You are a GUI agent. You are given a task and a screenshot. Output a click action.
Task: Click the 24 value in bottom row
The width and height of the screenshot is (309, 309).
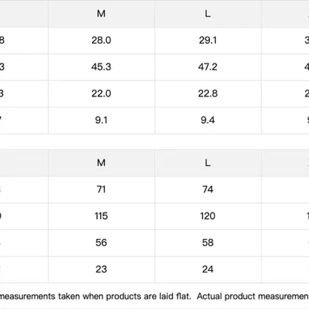pyautogui.click(x=208, y=269)
